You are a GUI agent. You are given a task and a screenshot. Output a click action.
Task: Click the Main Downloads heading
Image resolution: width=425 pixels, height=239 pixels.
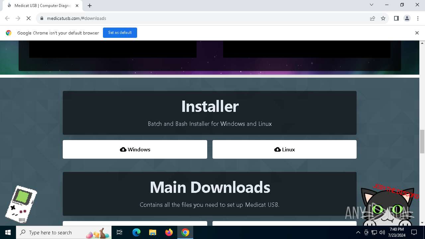click(x=210, y=187)
